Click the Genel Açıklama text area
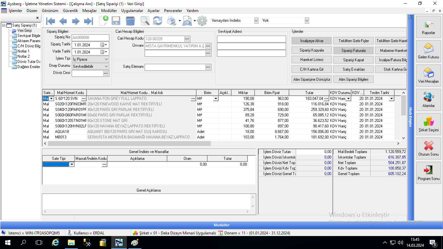Image resolution: width=443 pixels, height=249 pixels. [146, 201]
